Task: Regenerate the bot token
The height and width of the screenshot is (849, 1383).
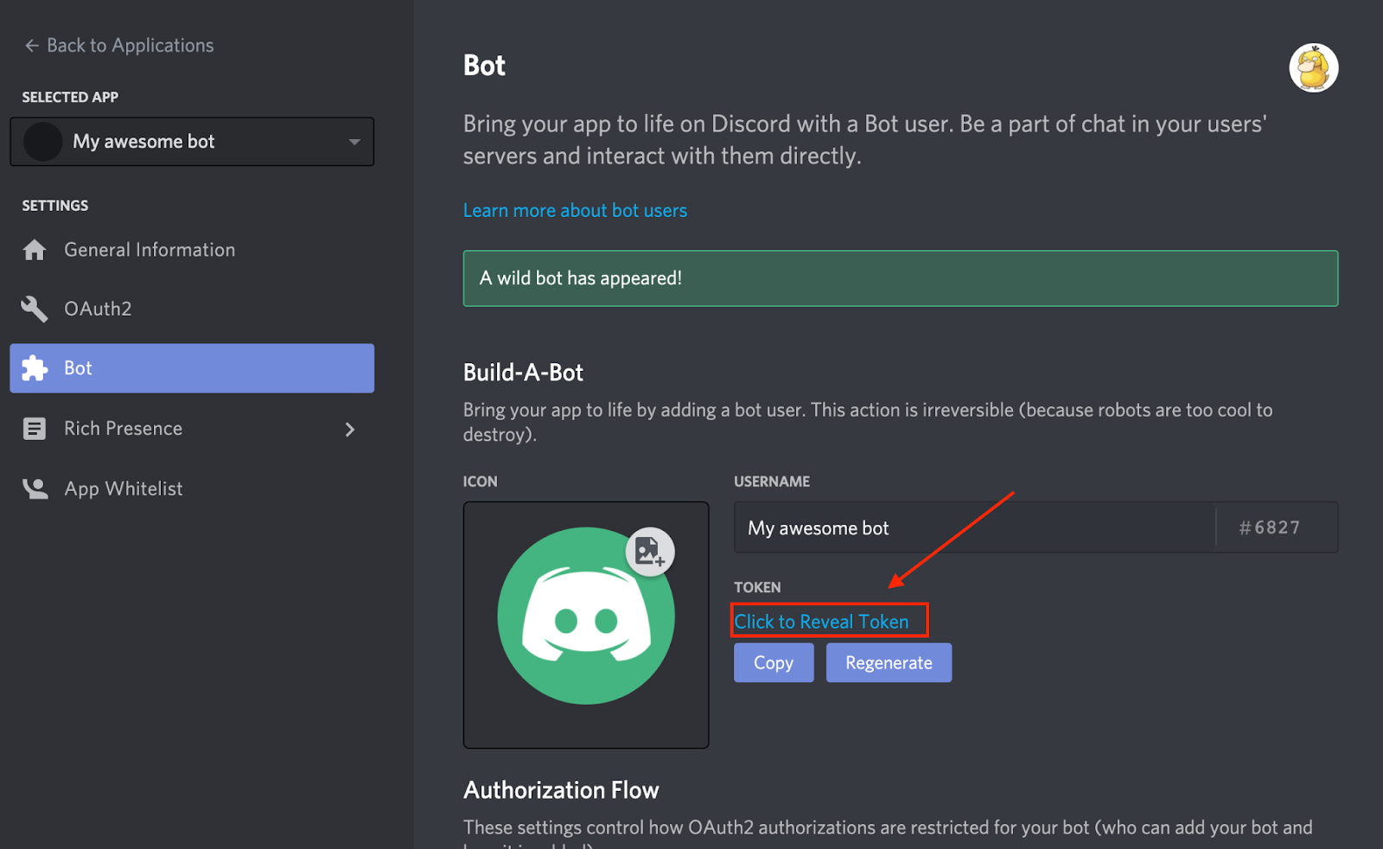Action: click(x=889, y=662)
